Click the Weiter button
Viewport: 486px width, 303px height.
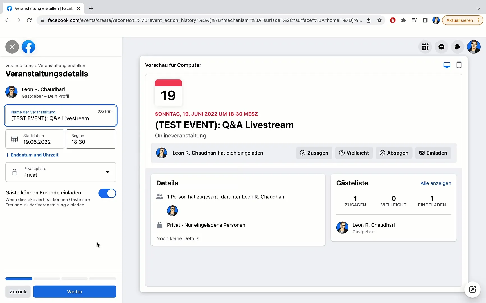(75, 291)
